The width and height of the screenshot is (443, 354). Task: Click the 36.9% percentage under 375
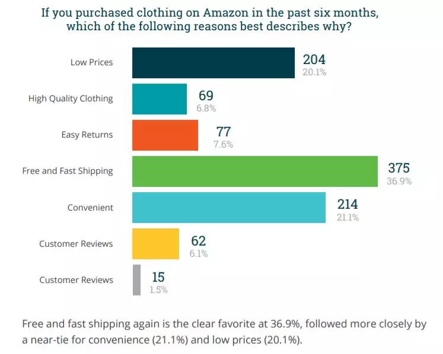399,181
